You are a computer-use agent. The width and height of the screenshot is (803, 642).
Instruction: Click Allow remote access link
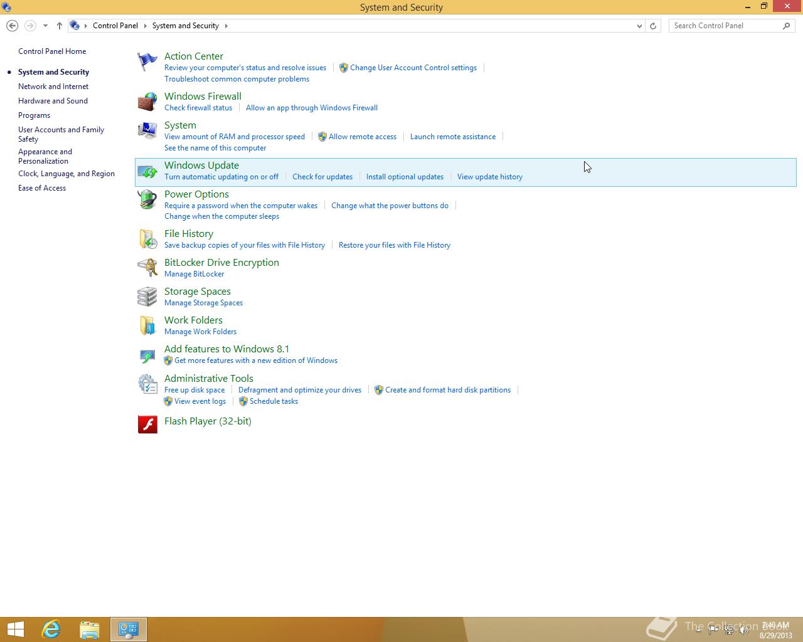click(x=363, y=137)
